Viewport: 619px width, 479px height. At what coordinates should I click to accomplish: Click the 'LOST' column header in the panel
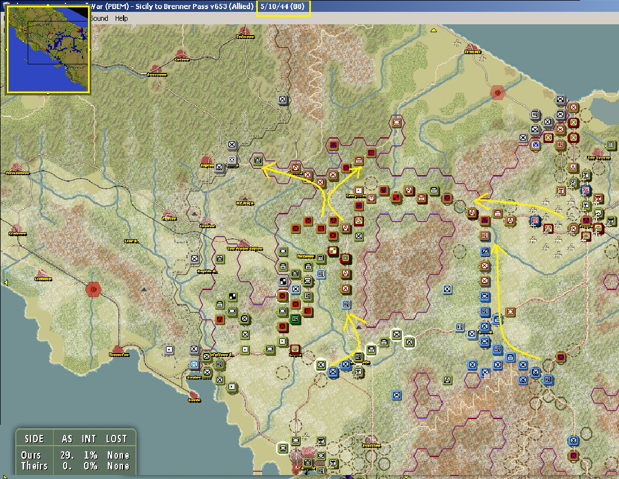pyautogui.click(x=116, y=439)
